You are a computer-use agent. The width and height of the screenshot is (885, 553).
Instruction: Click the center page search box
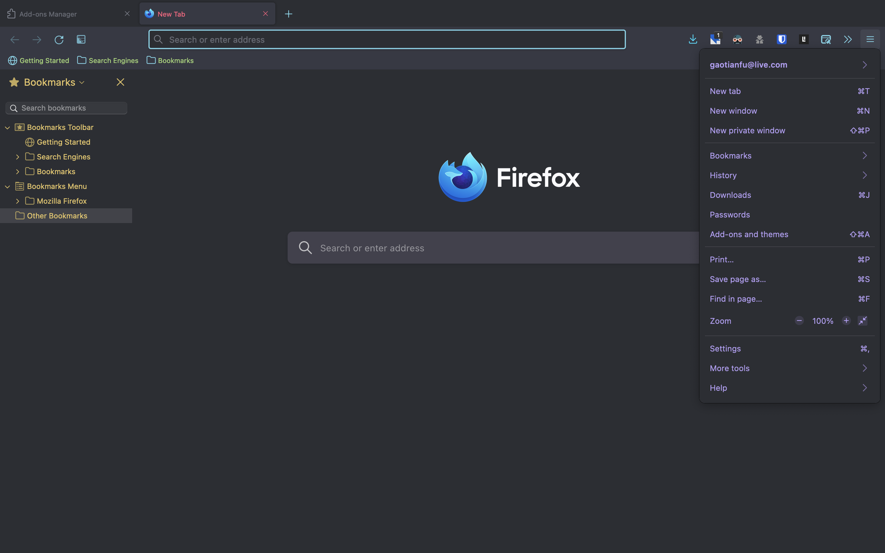pyautogui.click(x=493, y=248)
